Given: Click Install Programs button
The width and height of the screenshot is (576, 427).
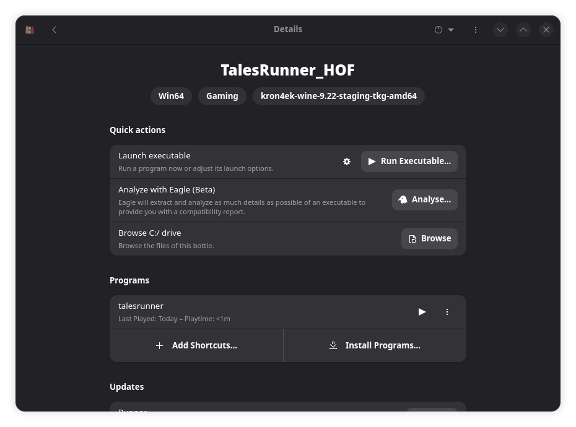Looking at the screenshot, I should coord(375,345).
